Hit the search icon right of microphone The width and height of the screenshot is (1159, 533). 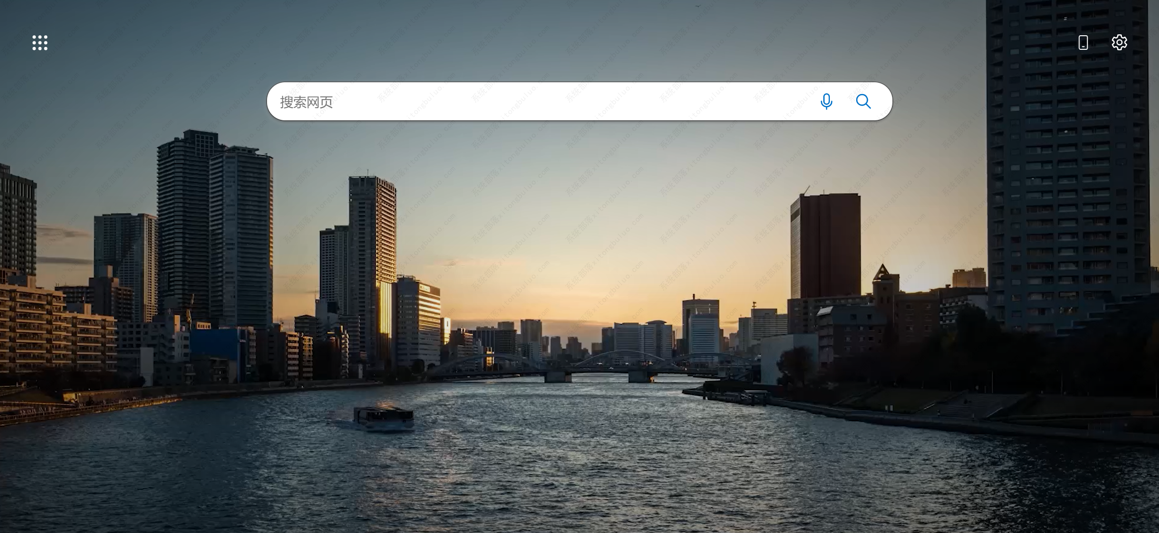(x=863, y=102)
